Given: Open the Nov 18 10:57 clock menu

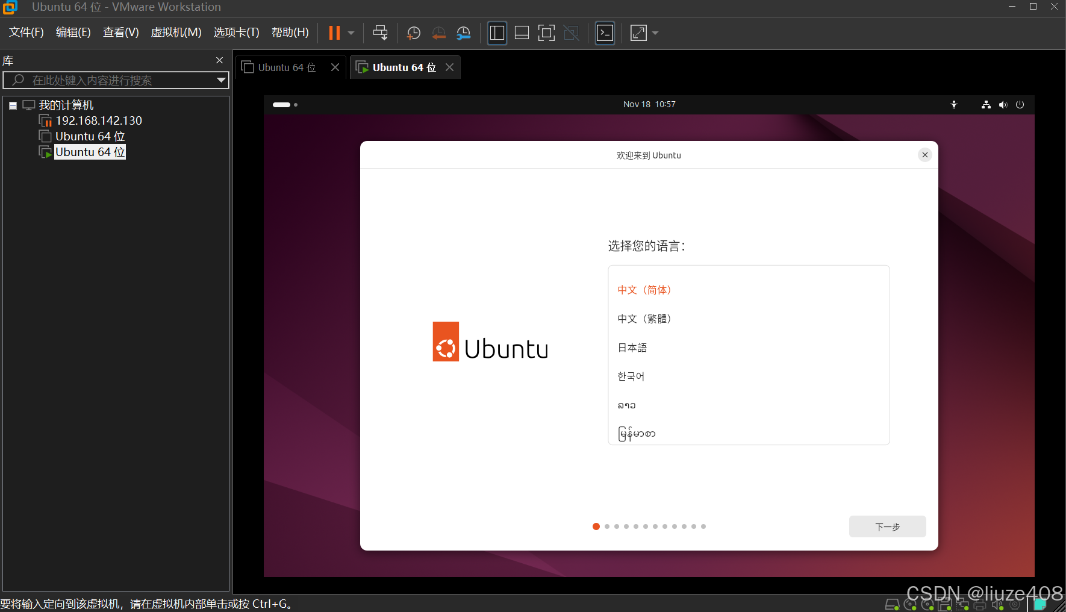Looking at the screenshot, I should click(649, 104).
